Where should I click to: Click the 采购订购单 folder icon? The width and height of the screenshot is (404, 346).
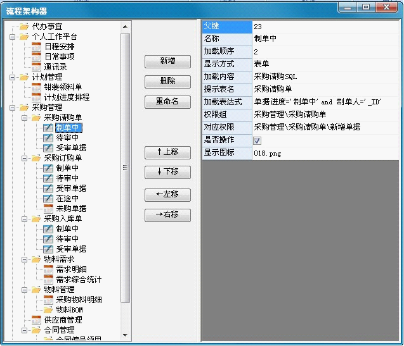point(36,158)
